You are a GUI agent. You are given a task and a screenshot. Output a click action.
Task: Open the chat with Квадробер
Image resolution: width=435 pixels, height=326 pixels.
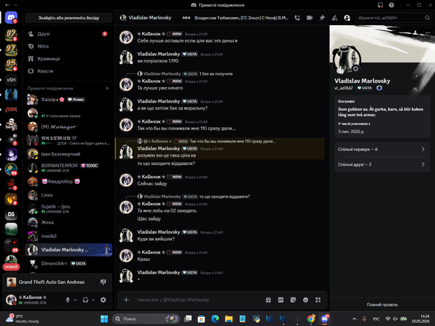(69, 181)
